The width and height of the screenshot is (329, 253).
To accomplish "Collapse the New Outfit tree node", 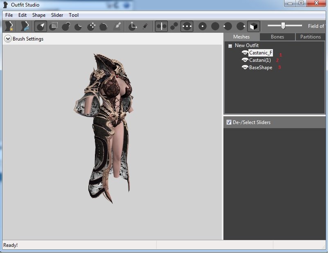I will point(230,46).
